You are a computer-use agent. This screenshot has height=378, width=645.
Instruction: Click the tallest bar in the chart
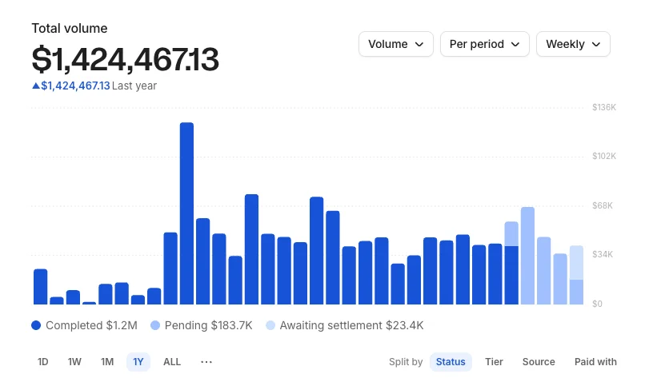coord(186,213)
